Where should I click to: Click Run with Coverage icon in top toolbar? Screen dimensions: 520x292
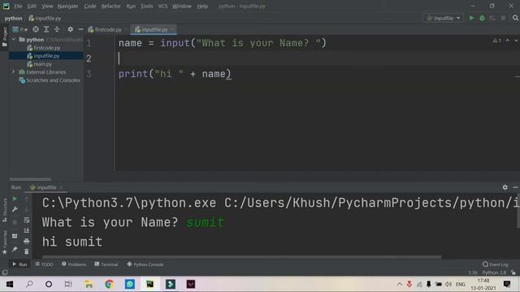492,18
